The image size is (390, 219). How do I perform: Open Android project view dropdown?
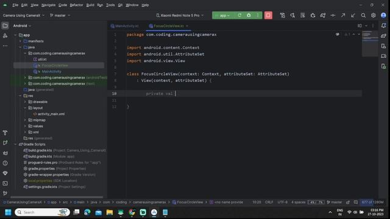22,26
